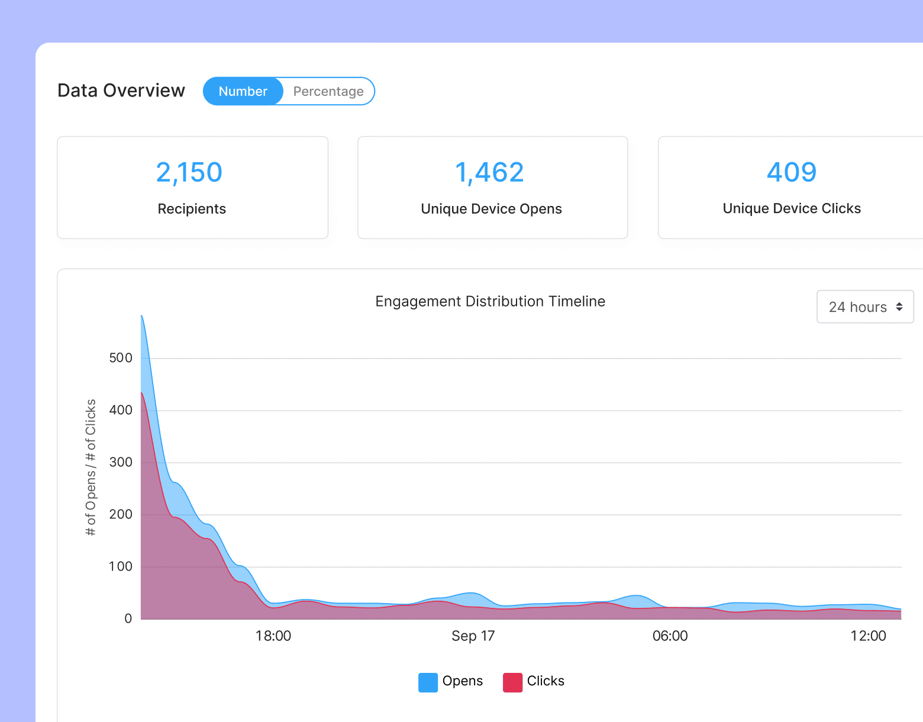This screenshot has height=722, width=923.
Task: Click the 12:00 label on the chart axis
Action: [x=867, y=636]
